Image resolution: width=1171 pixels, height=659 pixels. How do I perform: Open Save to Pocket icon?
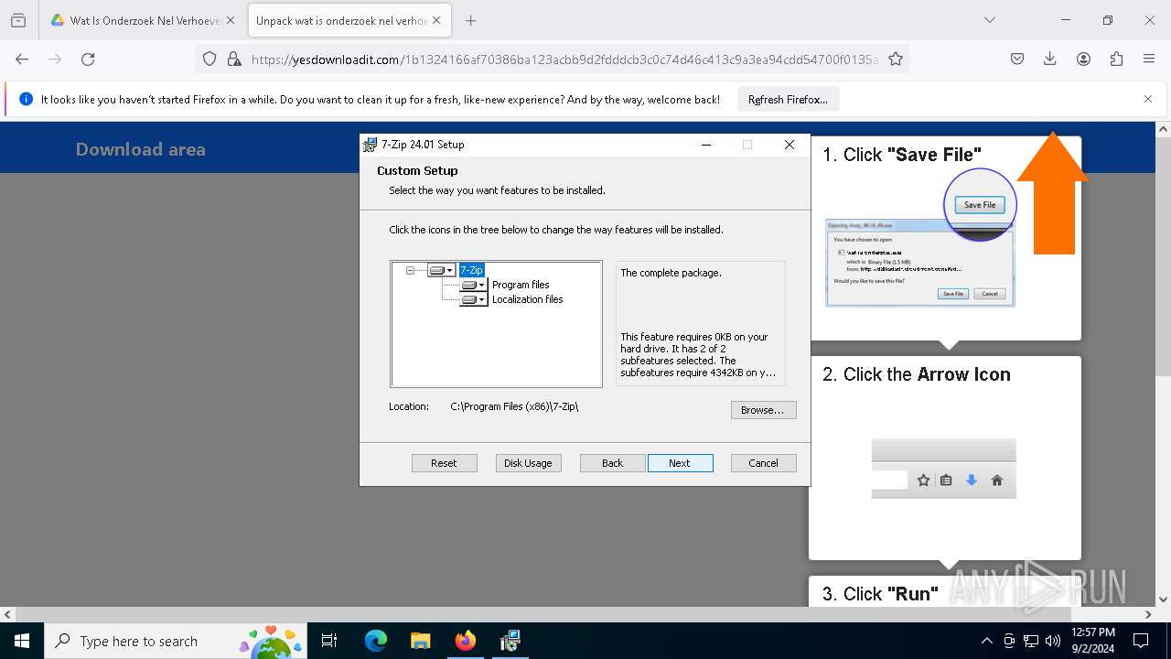[1017, 59]
